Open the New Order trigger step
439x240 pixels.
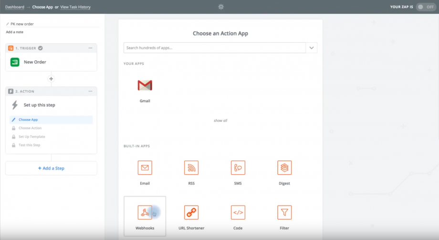click(51, 62)
